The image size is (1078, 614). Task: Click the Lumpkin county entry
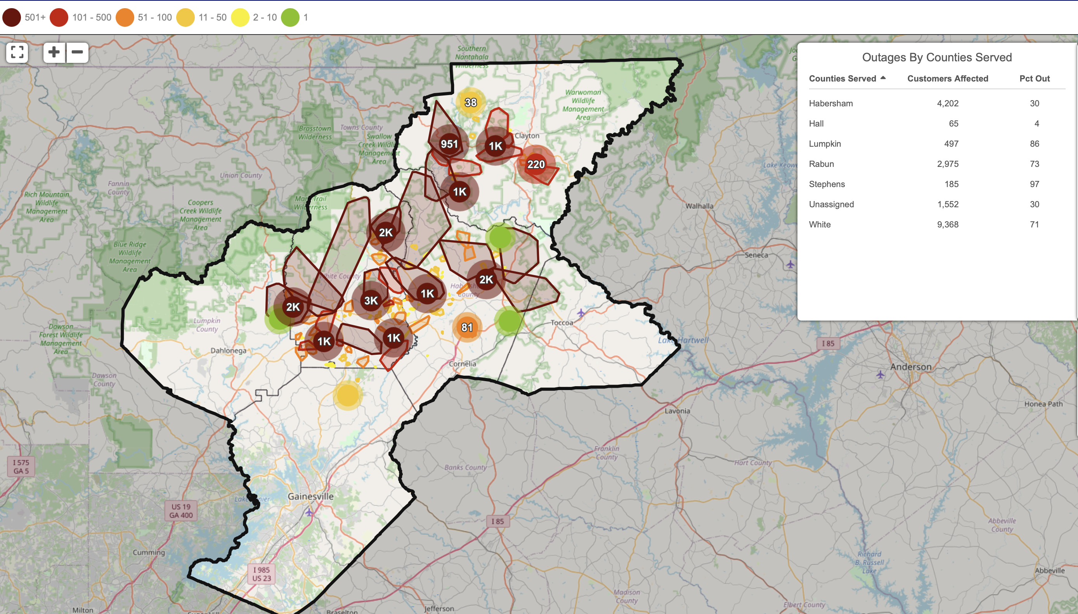pos(825,144)
